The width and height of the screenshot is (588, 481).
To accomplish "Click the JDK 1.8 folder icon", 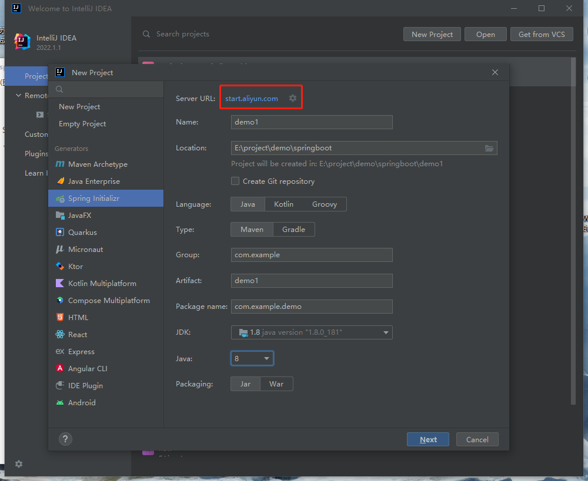I will (243, 332).
